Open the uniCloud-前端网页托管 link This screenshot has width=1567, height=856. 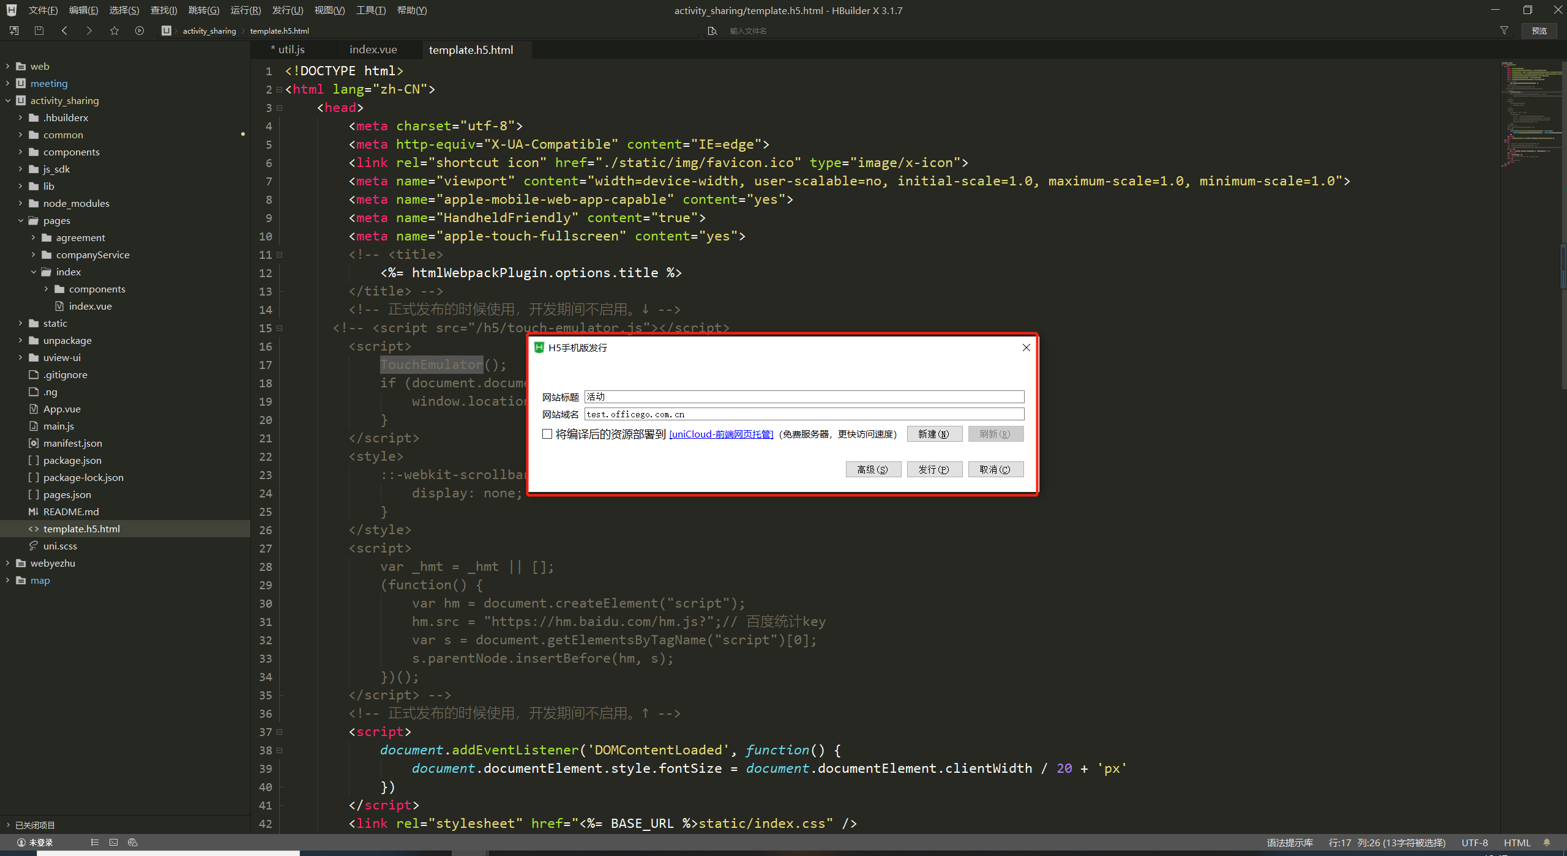(x=721, y=434)
